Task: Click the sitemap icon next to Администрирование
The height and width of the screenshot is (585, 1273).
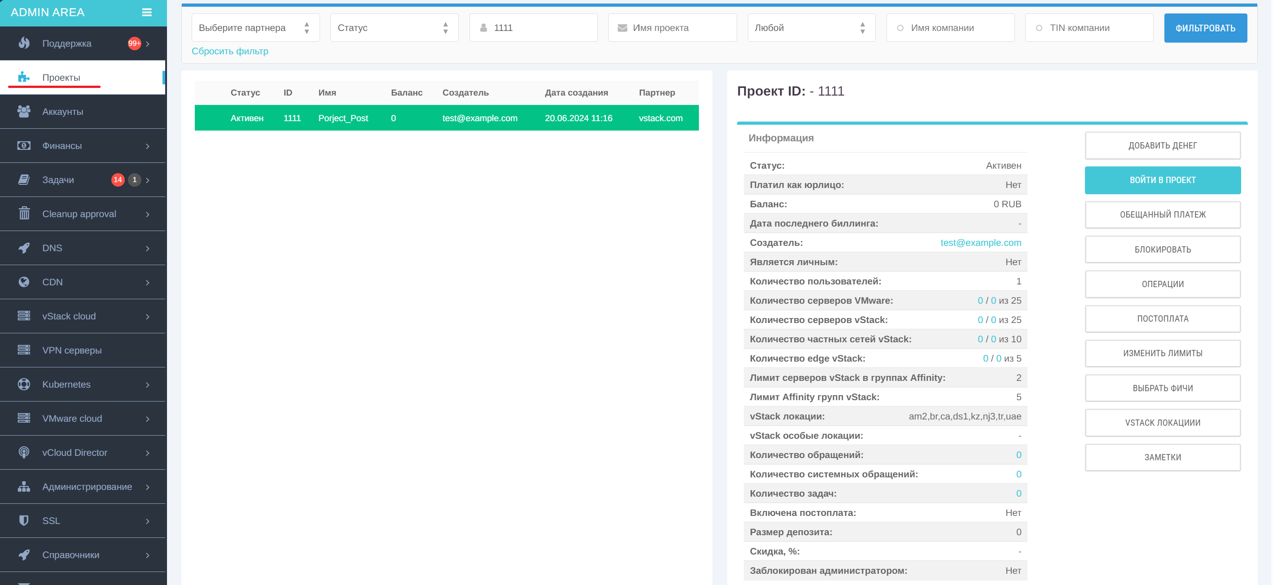Action: click(24, 486)
